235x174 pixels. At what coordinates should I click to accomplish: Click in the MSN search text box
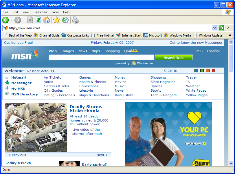pyautogui.click(x=101, y=57)
